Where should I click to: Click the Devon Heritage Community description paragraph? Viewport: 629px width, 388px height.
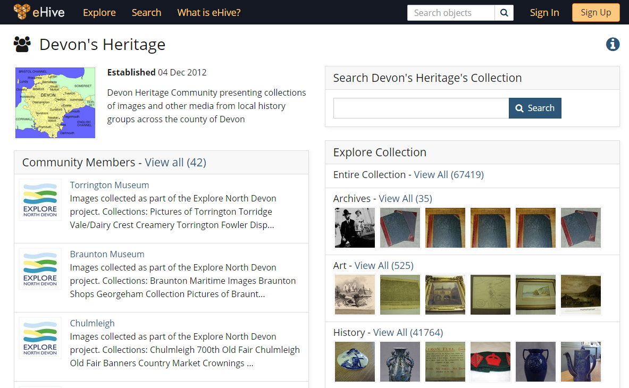[x=207, y=106]
